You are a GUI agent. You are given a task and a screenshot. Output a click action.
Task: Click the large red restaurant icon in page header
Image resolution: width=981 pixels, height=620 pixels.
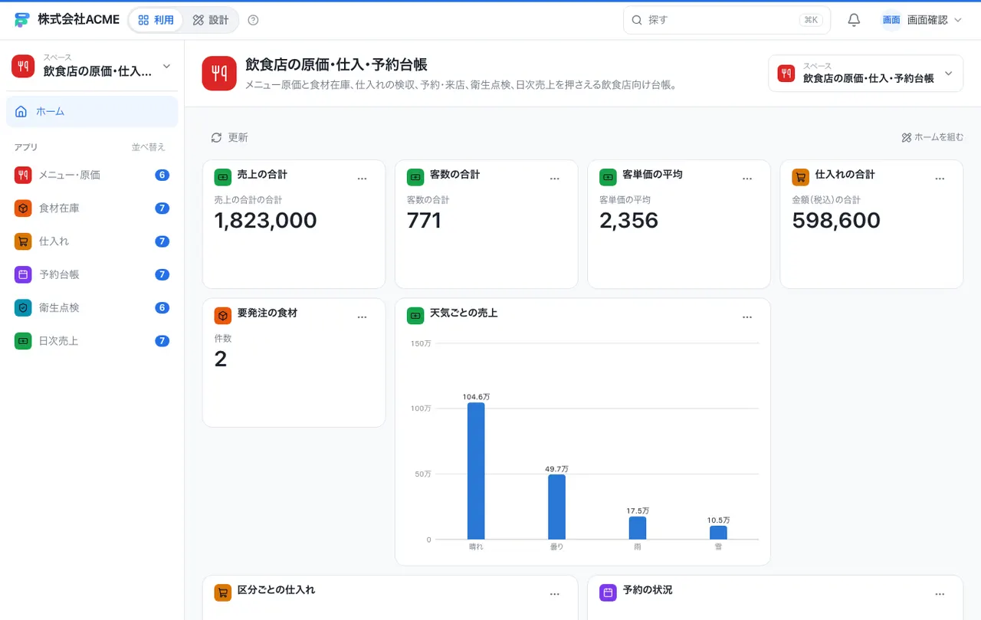(219, 74)
